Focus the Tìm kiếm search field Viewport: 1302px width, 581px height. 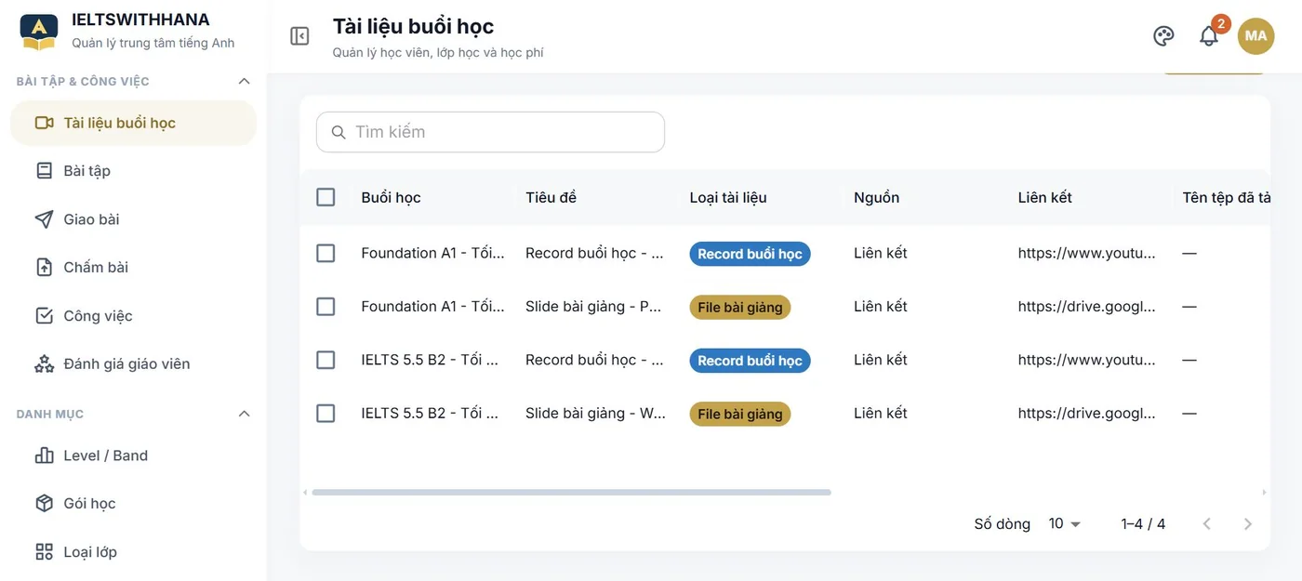pos(490,132)
